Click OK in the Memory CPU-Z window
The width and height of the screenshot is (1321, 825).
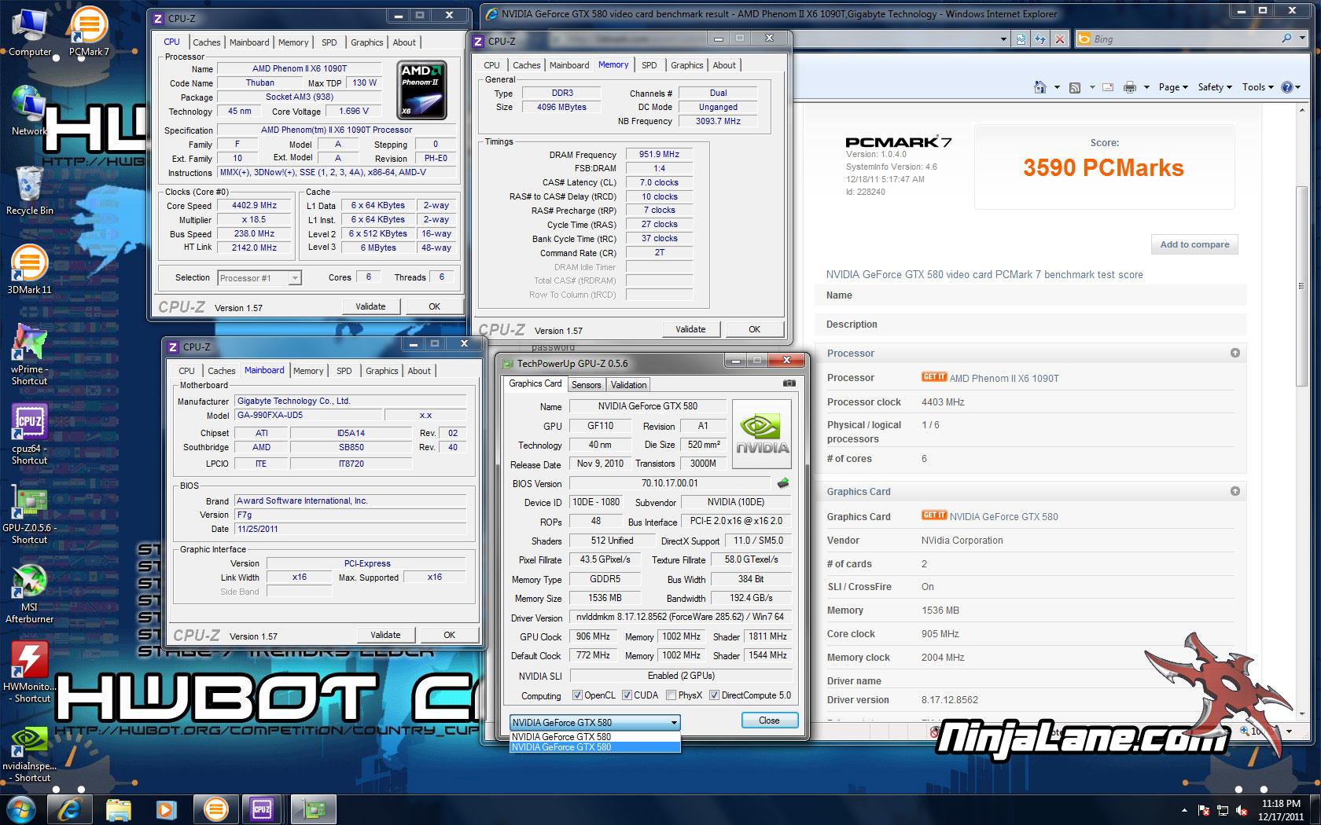pyautogui.click(x=754, y=329)
